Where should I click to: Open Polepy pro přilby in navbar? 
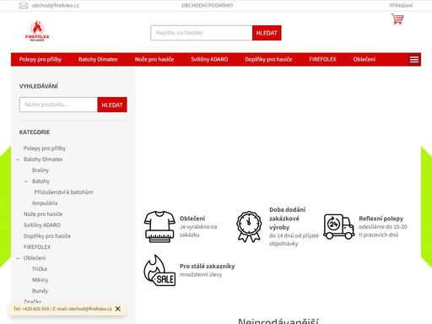point(40,59)
